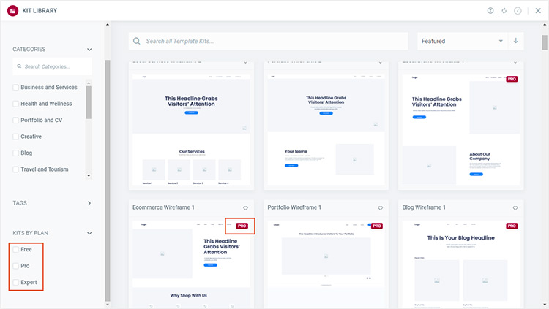Collapse the Categories section
This screenshot has width=549, height=309.
89,50
